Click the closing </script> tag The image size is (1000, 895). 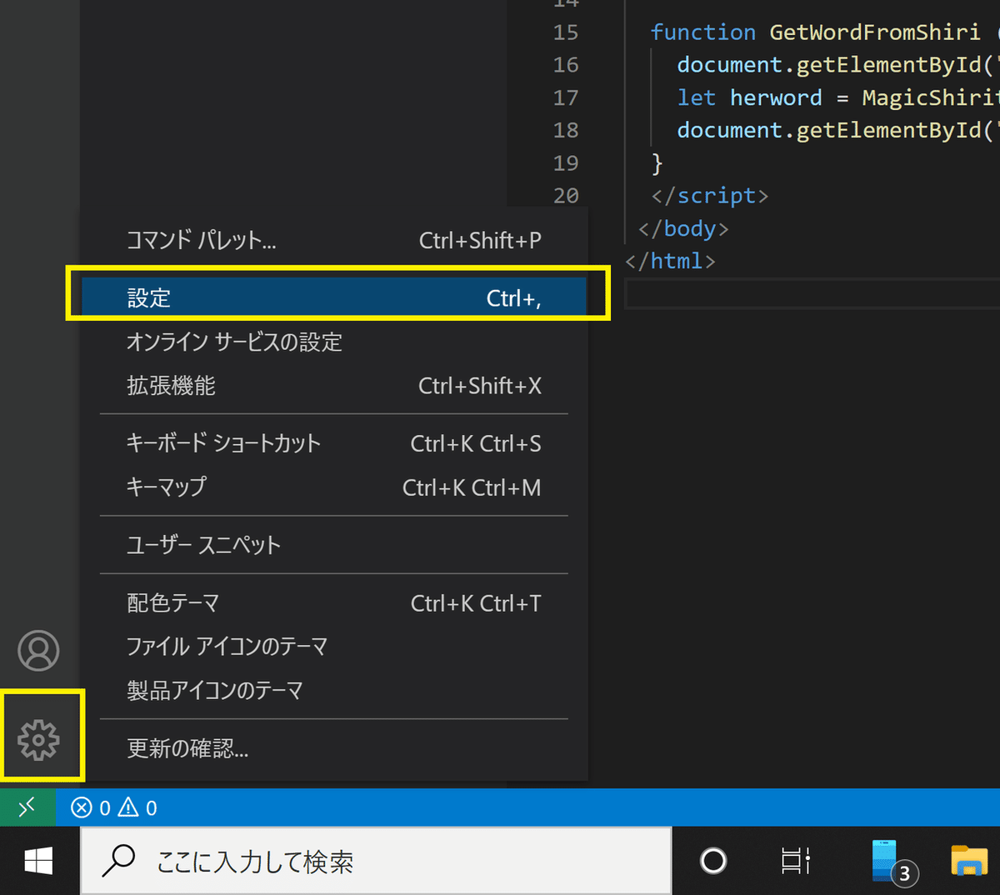[x=710, y=195]
